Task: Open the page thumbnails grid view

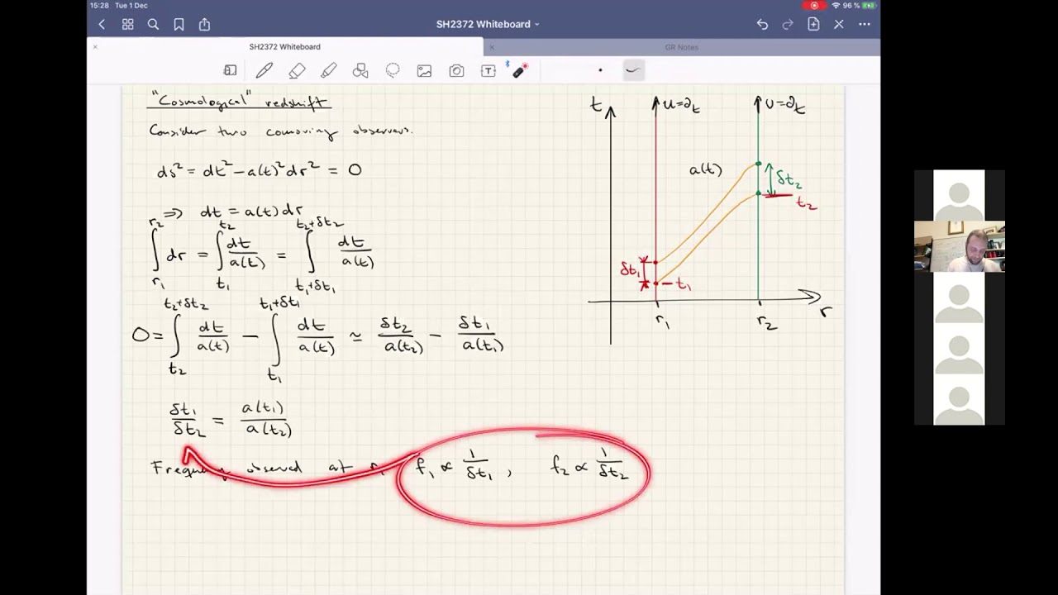Action: click(x=127, y=25)
